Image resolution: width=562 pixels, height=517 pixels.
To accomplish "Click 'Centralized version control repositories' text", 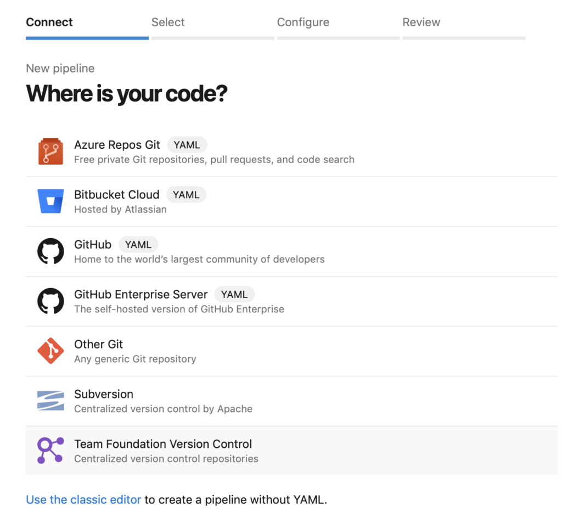I will (x=166, y=459).
